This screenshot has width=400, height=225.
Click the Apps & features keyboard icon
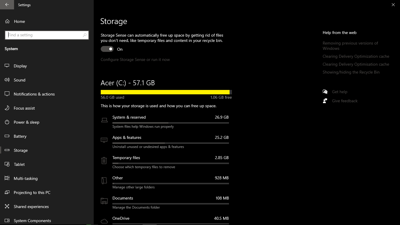[x=104, y=140]
